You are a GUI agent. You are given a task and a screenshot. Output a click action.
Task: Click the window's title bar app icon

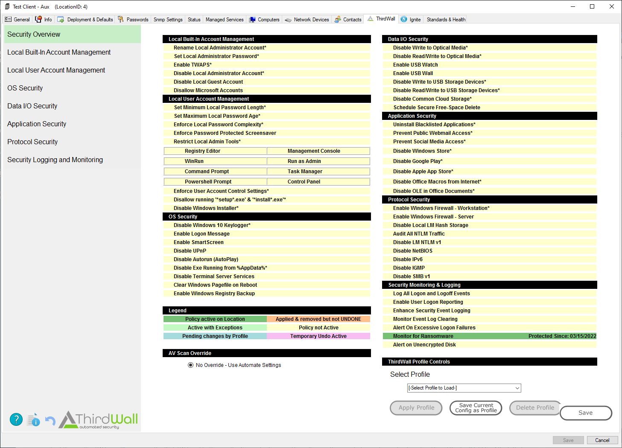point(7,6)
